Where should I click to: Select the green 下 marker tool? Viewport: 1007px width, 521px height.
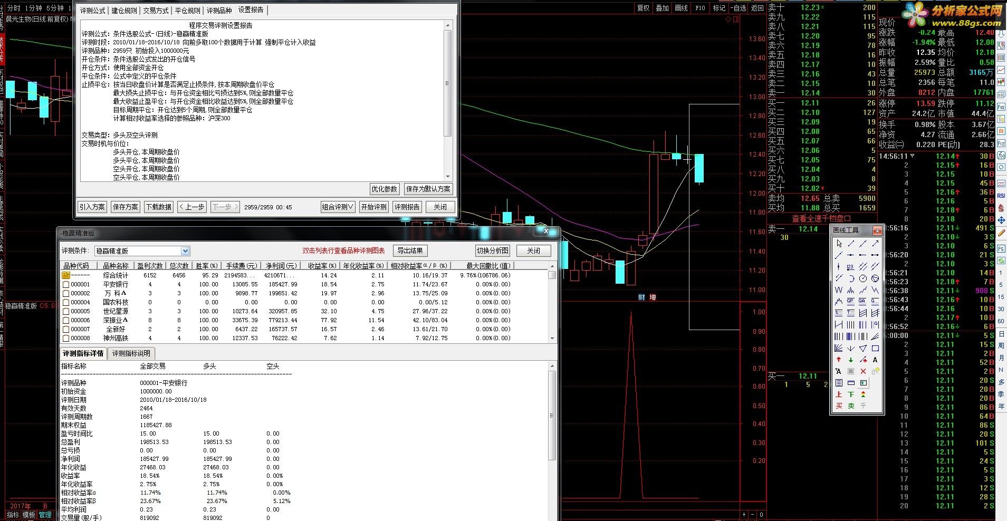(851, 394)
